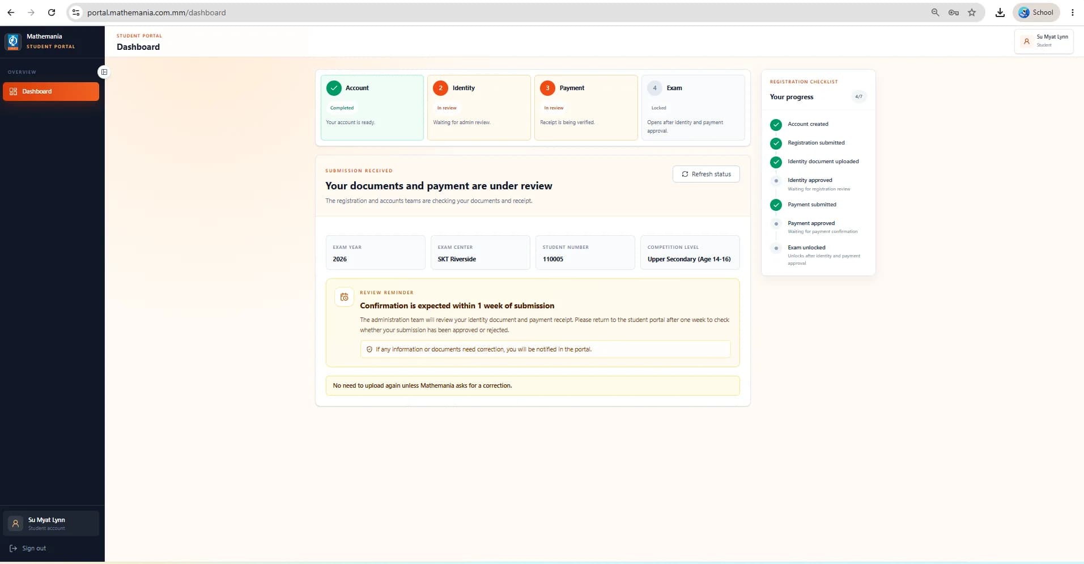Click the Payment step number 3 badge
Viewport: 1084px width, 564px height.
[x=547, y=88]
